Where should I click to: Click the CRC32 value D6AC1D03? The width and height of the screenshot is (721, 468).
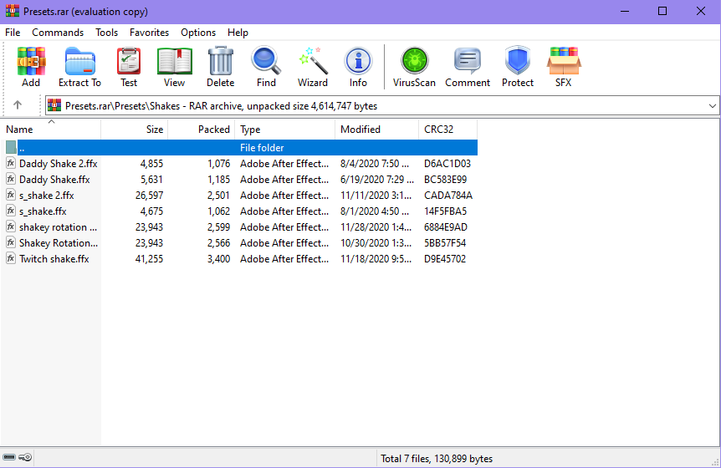pos(447,164)
